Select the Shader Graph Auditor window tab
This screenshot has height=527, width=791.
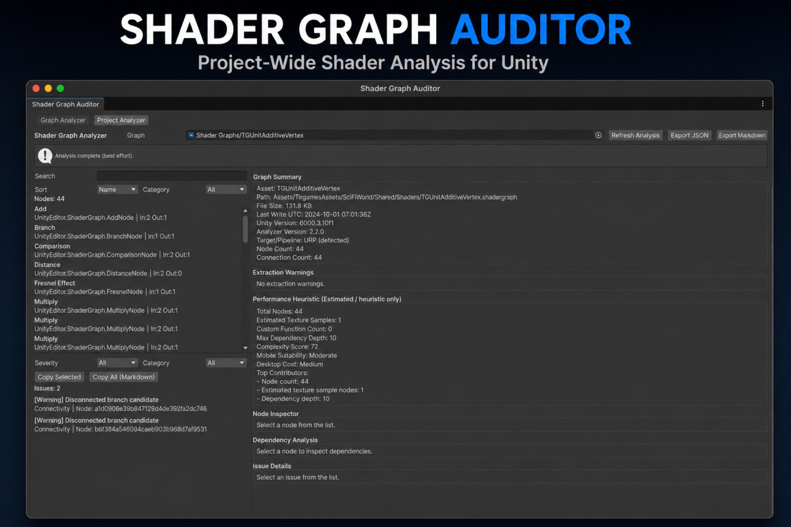65,104
